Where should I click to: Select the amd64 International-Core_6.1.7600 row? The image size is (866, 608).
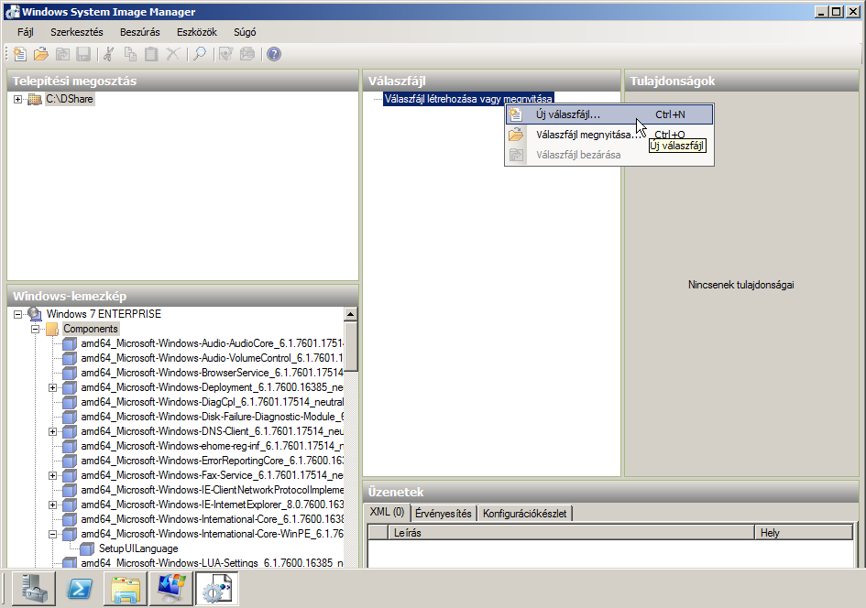212,519
